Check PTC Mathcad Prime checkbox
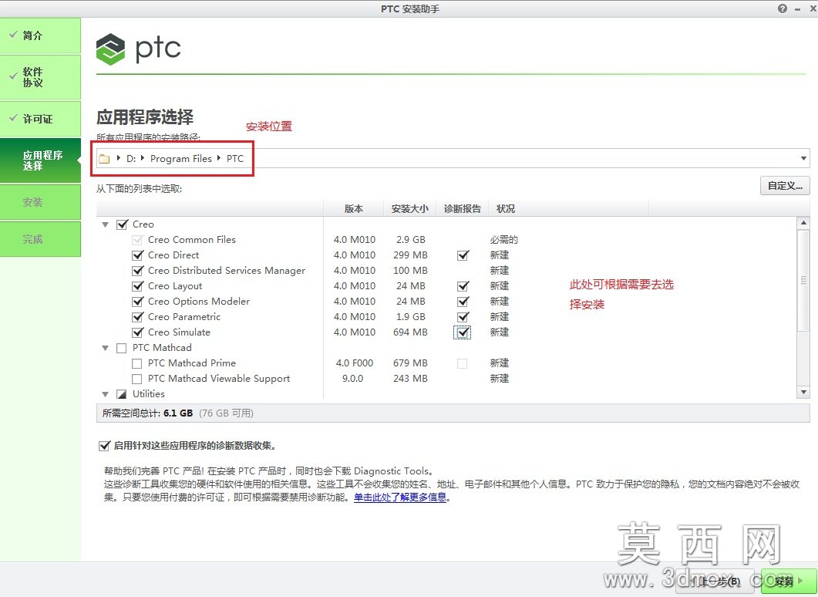The image size is (818, 597). point(137,363)
